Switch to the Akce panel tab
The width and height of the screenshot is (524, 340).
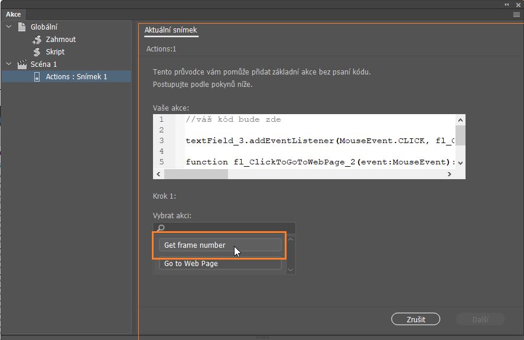point(14,14)
